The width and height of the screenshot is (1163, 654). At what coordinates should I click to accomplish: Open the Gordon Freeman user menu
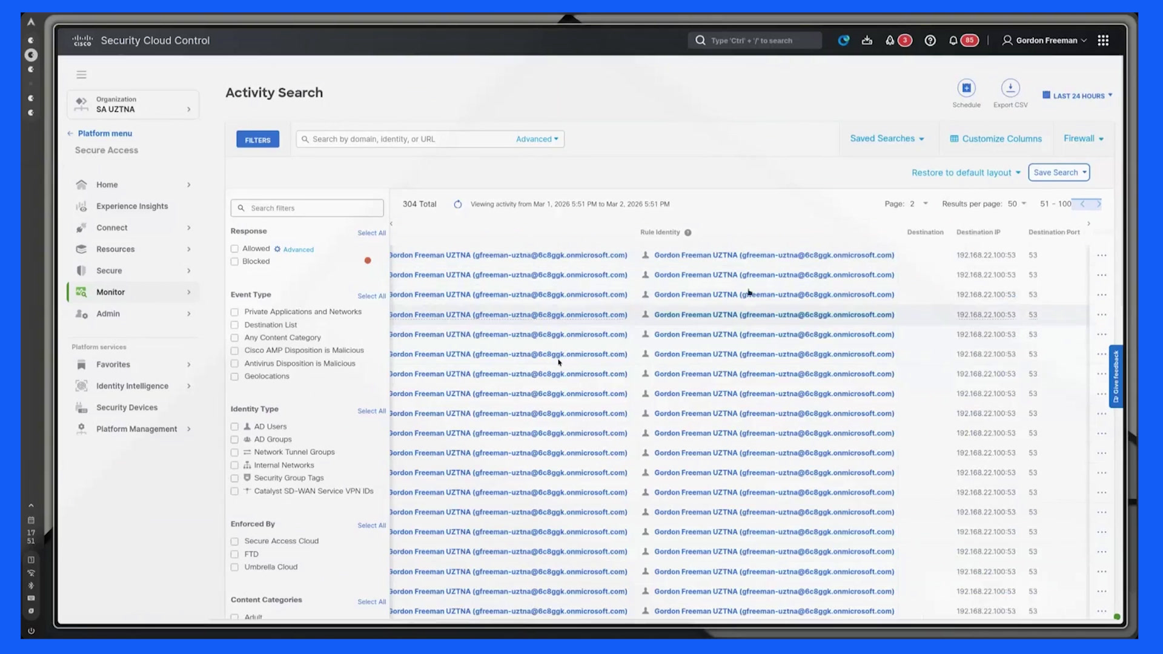pos(1044,41)
